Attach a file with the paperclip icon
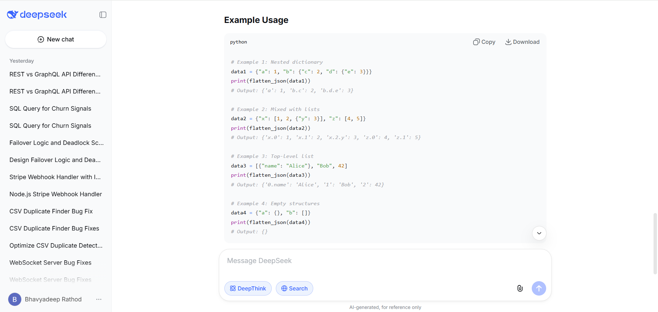This screenshot has width=658, height=312. click(520, 288)
